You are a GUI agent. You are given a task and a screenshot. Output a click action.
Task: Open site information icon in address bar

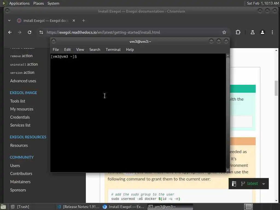pos(41,32)
